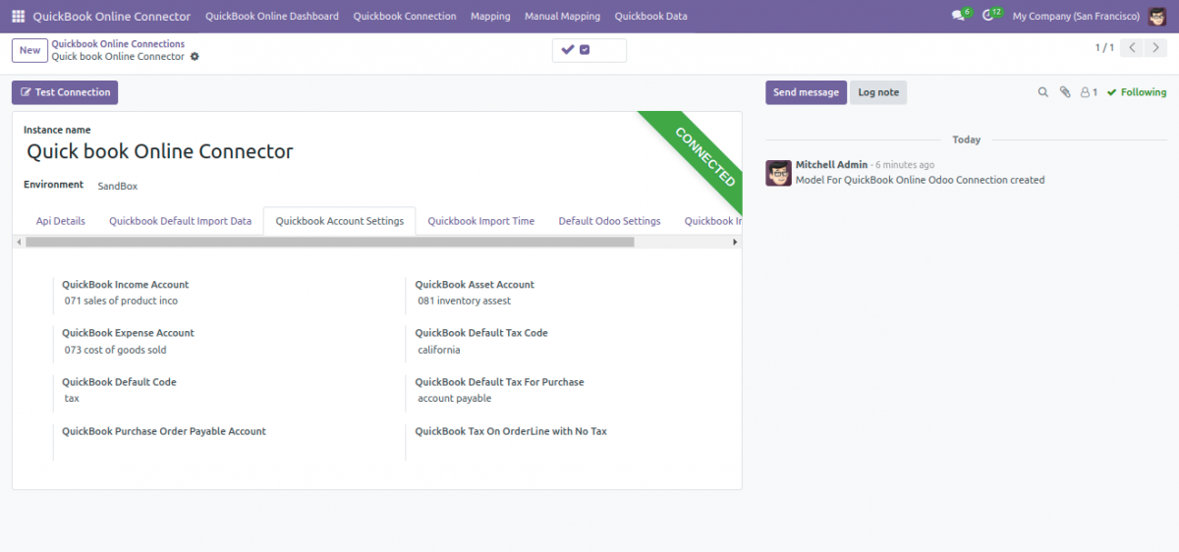Open conversations chat icon
The image size is (1179, 552).
[959, 17]
